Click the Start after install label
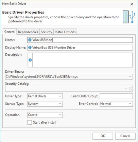 point(45,123)
